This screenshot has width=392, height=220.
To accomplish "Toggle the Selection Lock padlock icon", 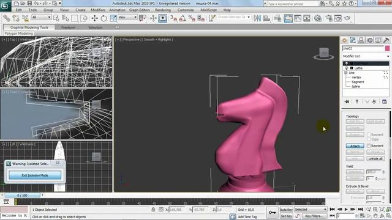I will tap(153, 210).
